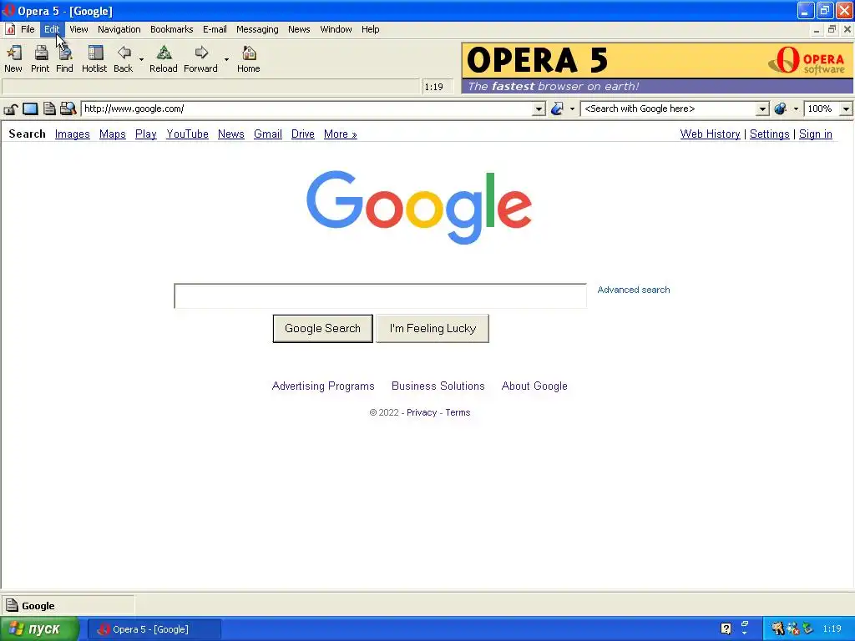Viewport: 855px width, 641px height.
Task: Expand the Search with Google dropdown
Action: point(762,109)
